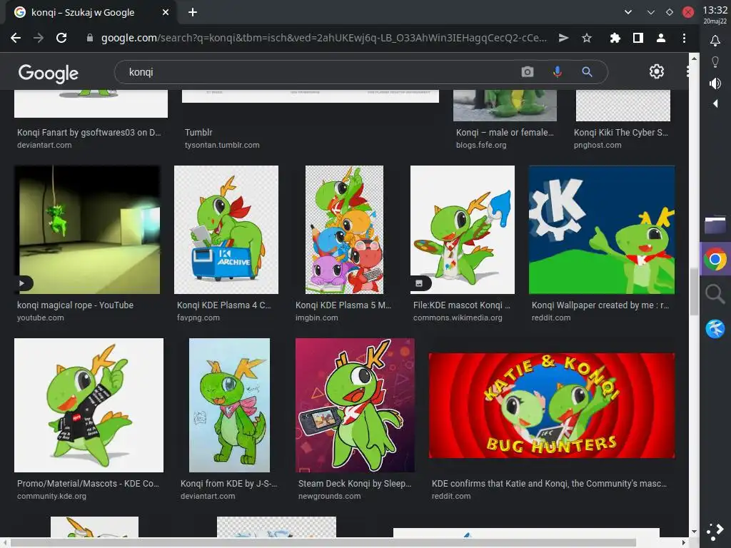Submit search with magnifier icon
The image size is (731, 548).
click(x=587, y=72)
